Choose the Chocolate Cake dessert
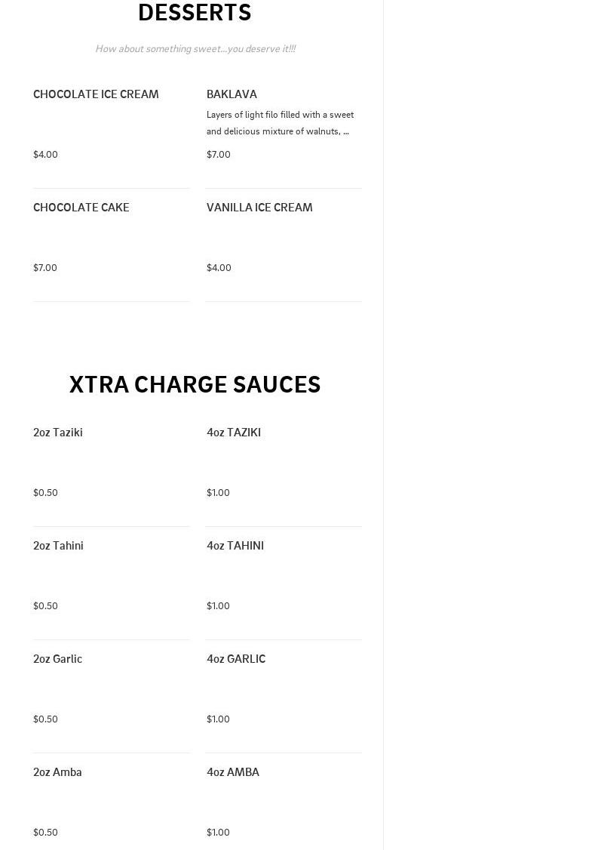 click(81, 208)
